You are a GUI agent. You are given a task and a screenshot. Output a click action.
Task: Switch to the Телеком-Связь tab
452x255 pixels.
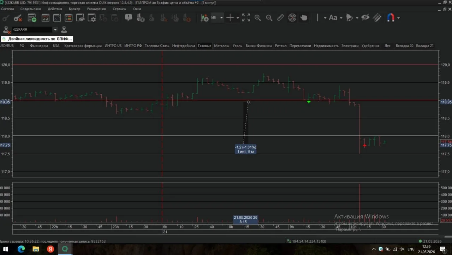(157, 46)
